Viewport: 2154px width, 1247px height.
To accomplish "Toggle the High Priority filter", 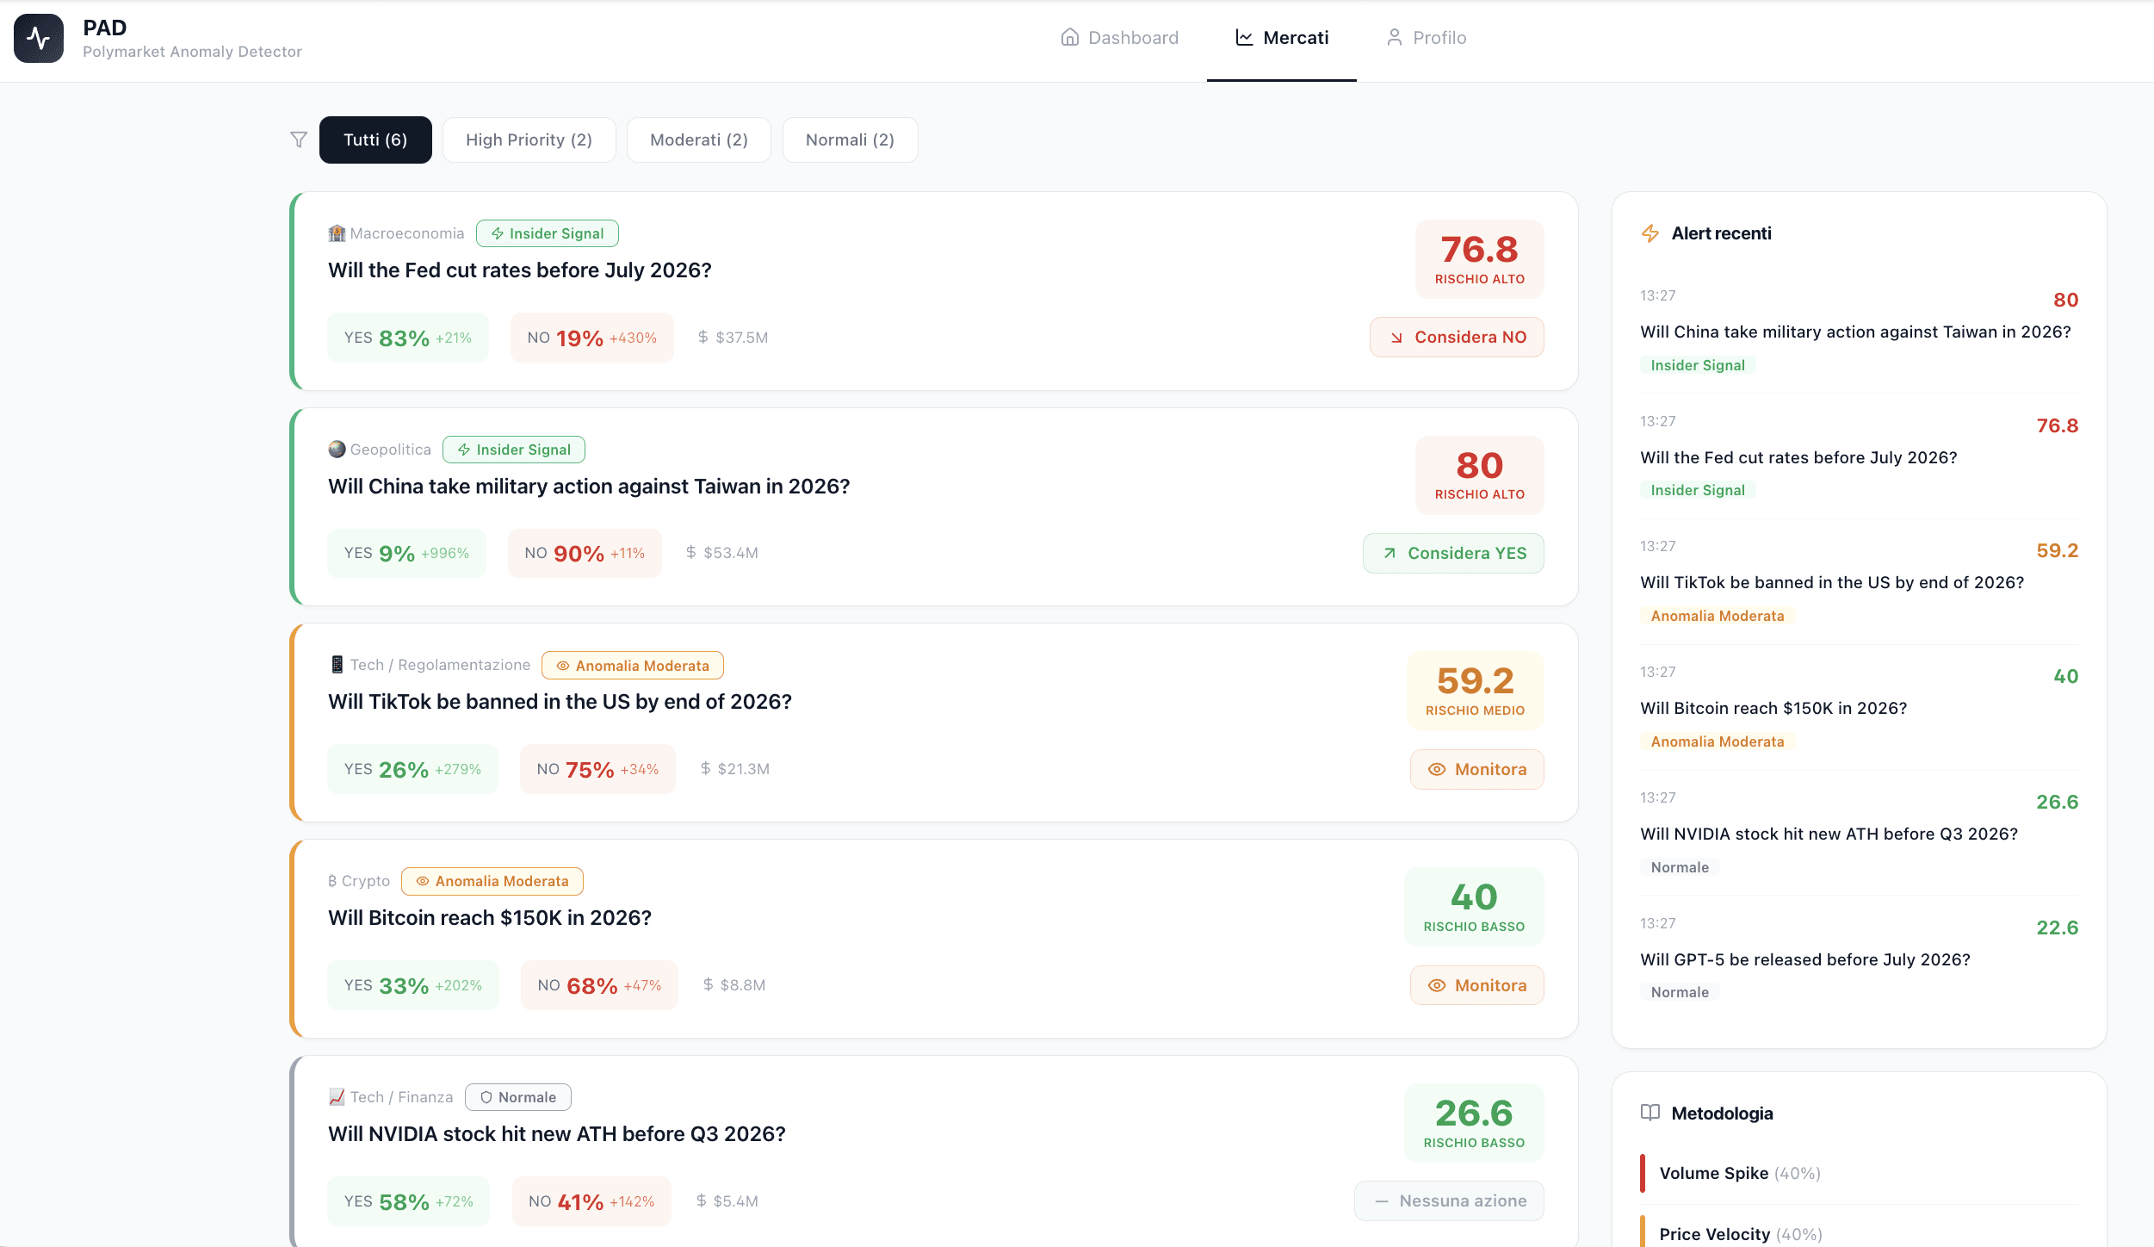I will 529,139.
